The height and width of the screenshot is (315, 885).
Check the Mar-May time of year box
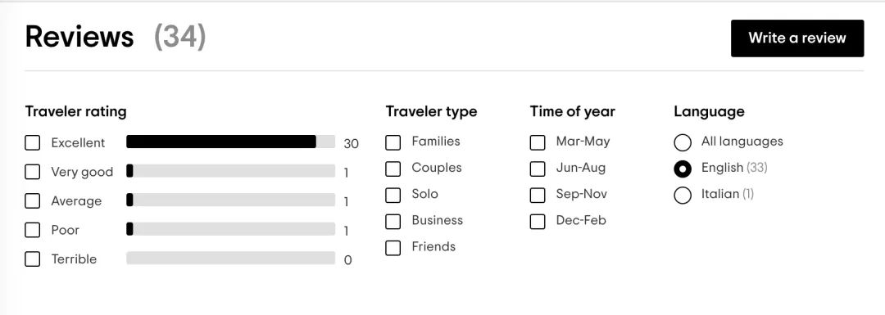pos(538,142)
